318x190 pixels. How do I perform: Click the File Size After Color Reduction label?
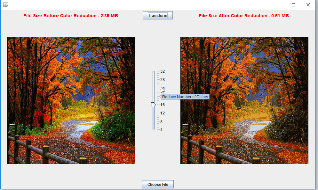[243, 16]
